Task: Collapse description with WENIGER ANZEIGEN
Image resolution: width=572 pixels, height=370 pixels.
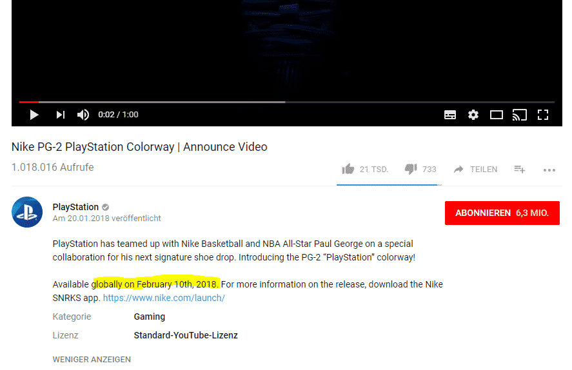Action: click(92, 360)
